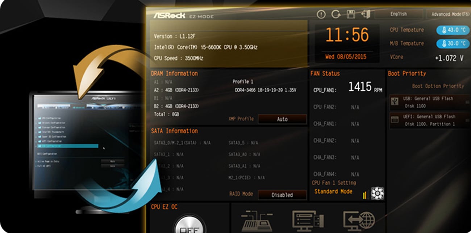The width and height of the screenshot is (471, 233).
Task: Click the floppy disk save icon
Action: click(x=351, y=14)
